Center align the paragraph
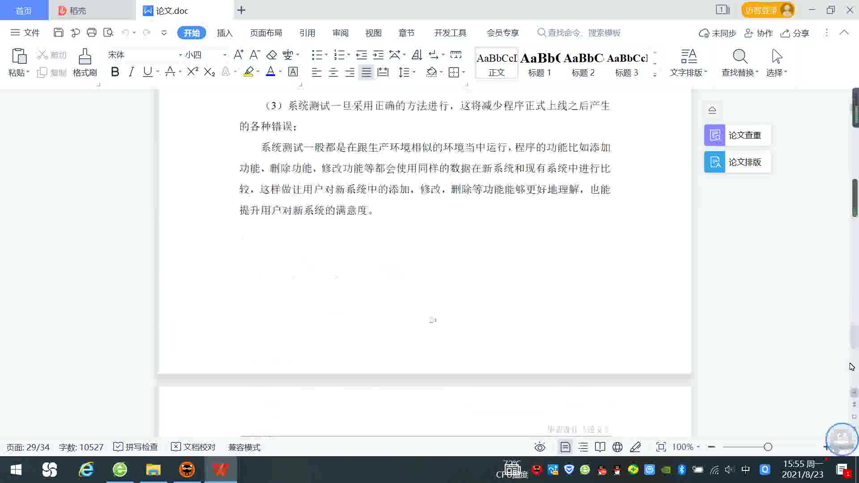The image size is (859, 483). click(333, 72)
